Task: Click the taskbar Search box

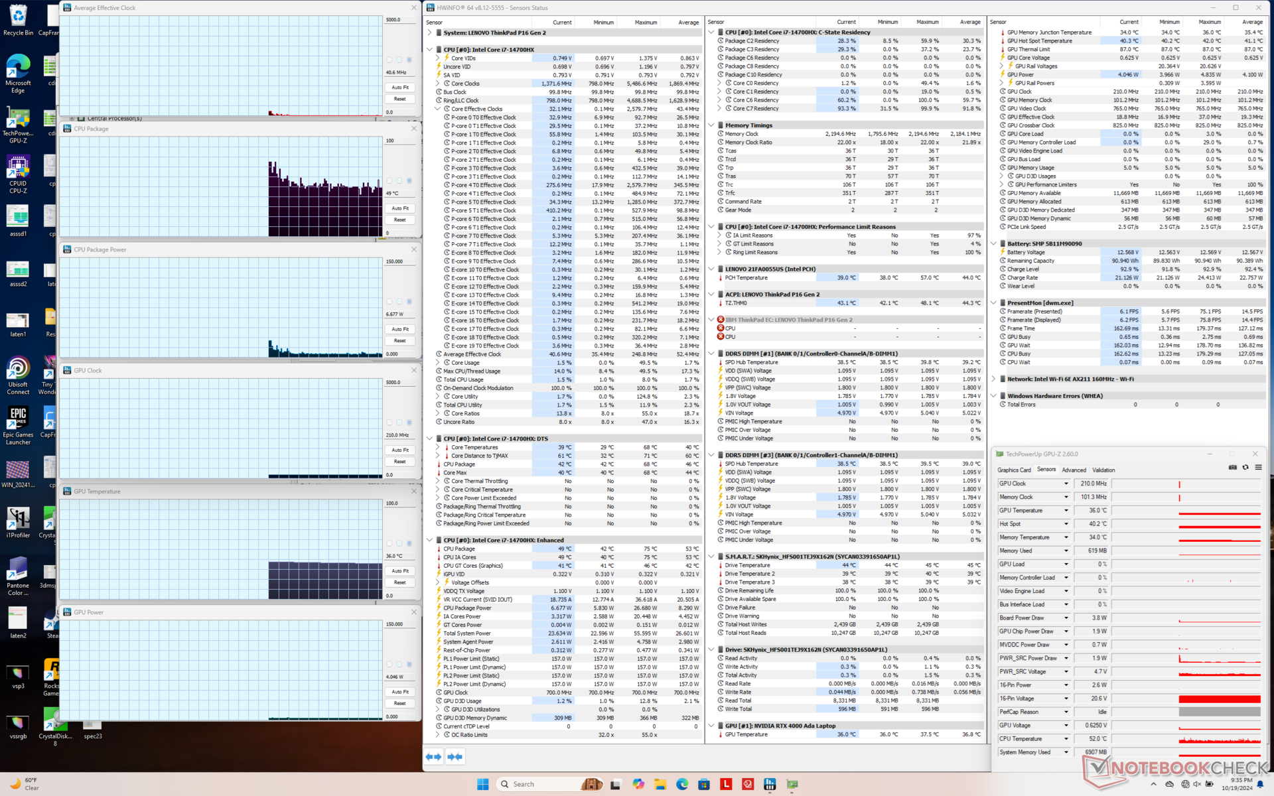Action: pyautogui.click(x=549, y=784)
